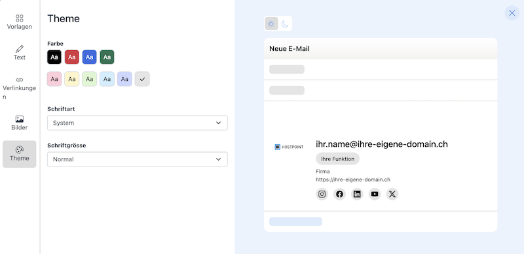Select the gray checkmarked color swatch
Viewport: 524px width, 254px height.
click(x=142, y=79)
